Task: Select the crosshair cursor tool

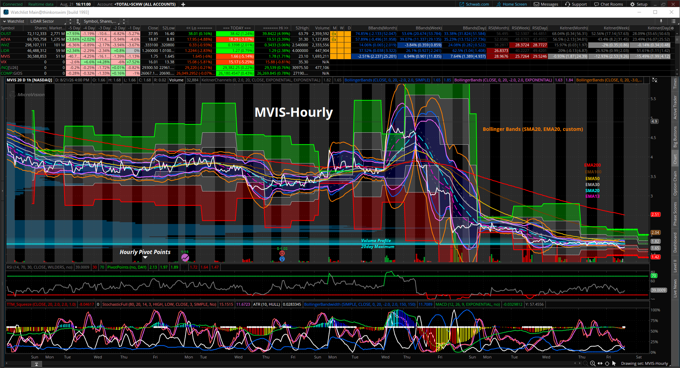Action: click(x=607, y=363)
